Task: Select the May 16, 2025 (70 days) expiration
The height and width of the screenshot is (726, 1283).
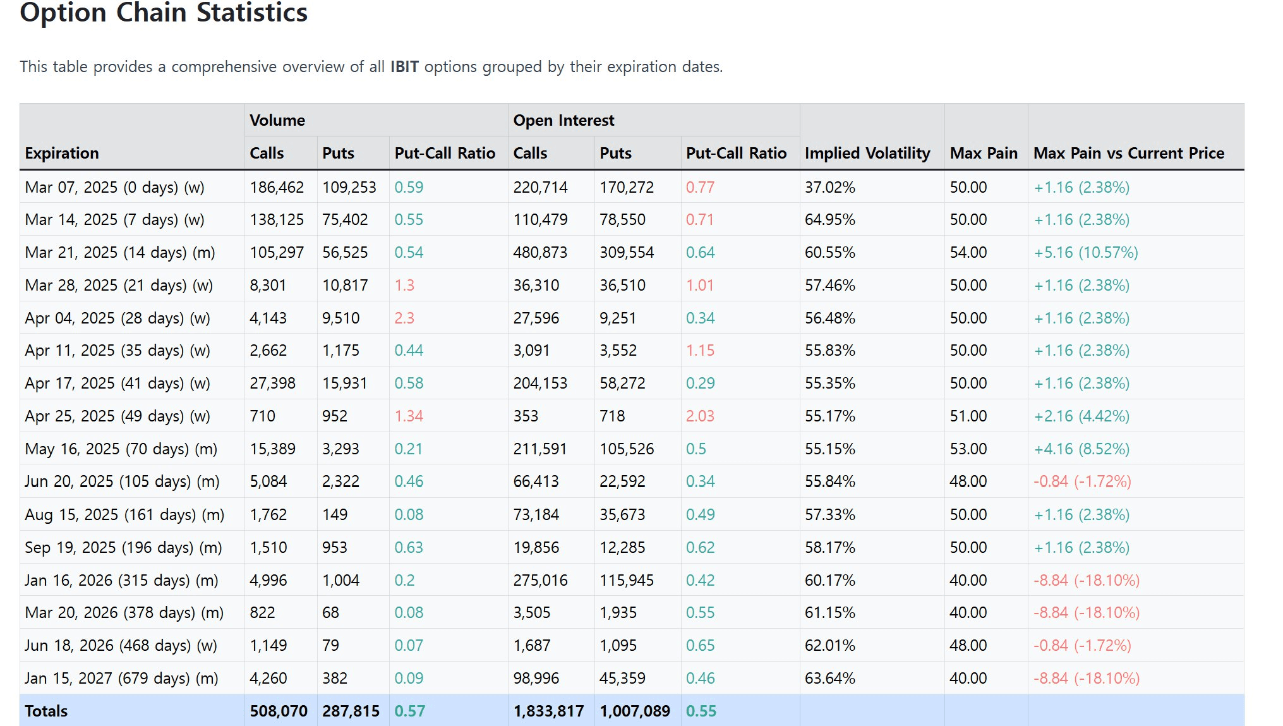Action: [x=121, y=449]
